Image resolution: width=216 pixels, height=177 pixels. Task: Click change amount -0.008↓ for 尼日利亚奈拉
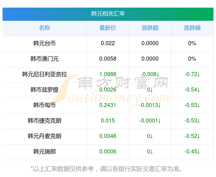(150, 74)
